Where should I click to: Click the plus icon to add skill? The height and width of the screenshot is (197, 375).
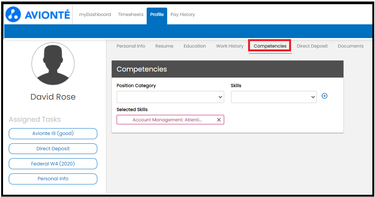coord(324,96)
